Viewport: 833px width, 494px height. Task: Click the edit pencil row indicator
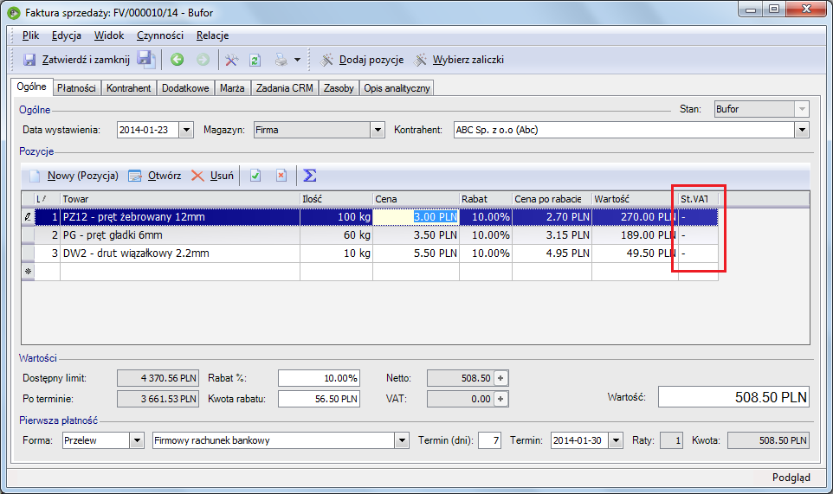(x=29, y=217)
